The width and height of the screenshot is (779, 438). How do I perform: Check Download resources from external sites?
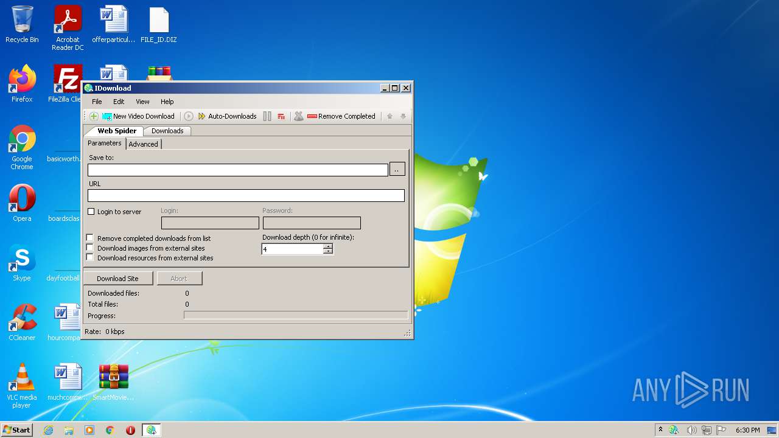(90, 257)
